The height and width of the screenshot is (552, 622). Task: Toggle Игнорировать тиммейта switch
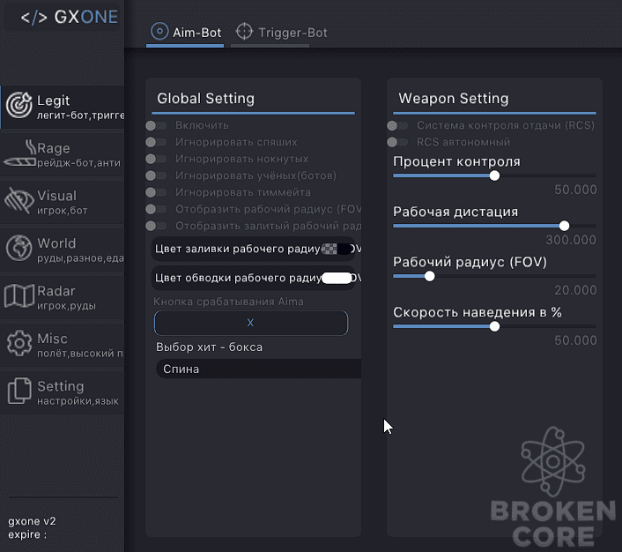pyautogui.click(x=156, y=192)
